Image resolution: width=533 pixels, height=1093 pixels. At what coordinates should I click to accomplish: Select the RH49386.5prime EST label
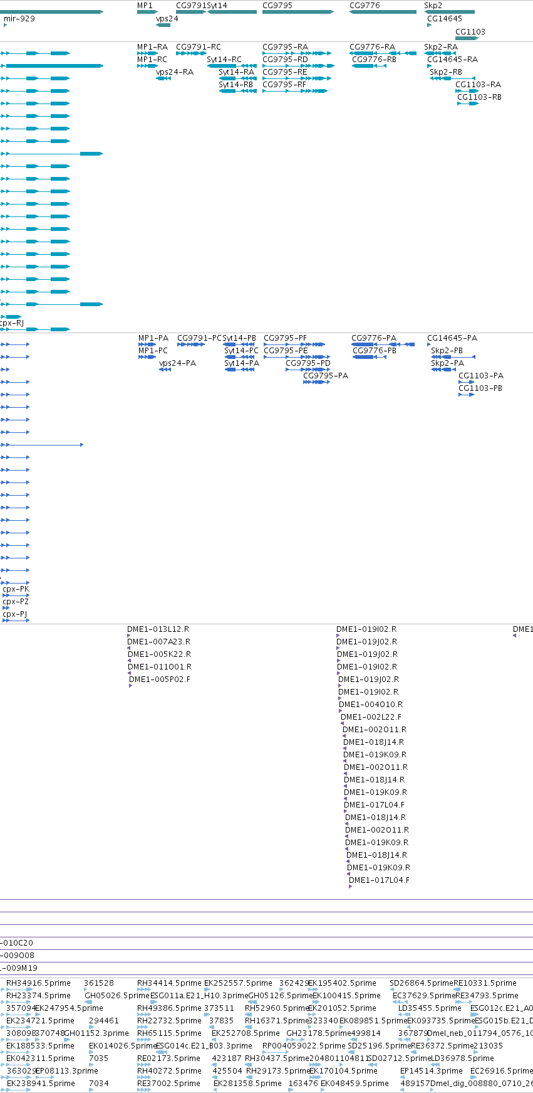pyautogui.click(x=169, y=1008)
